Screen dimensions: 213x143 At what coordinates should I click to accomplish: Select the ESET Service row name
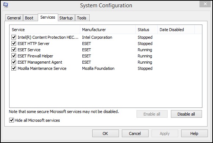pos(29,50)
